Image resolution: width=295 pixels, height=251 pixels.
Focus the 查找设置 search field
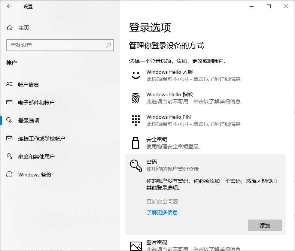coord(60,45)
